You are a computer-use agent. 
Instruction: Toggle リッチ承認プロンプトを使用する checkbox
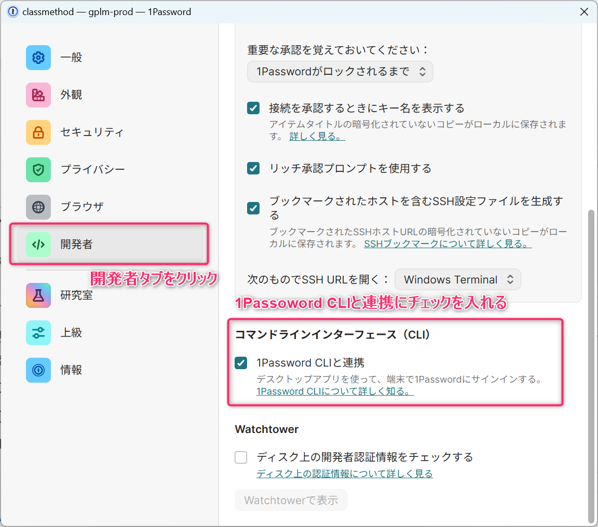pyautogui.click(x=253, y=168)
